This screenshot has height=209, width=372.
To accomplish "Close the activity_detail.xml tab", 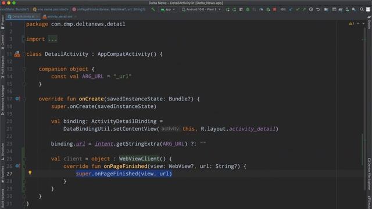I will coord(76,17).
